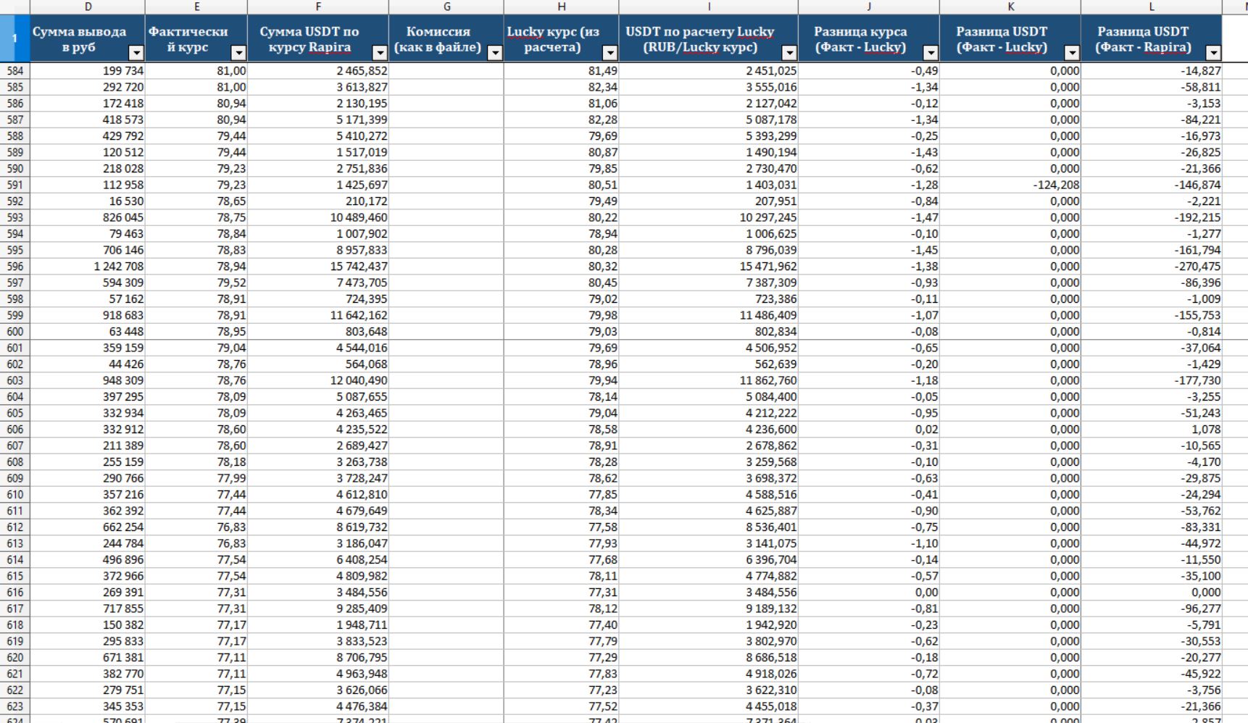Open filter dropdown for Фактический курс column
This screenshot has width=1248, height=723.
click(238, 53)
